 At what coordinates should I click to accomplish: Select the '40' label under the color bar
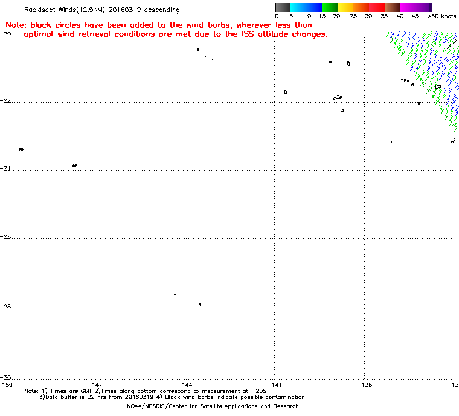point(400,16)
